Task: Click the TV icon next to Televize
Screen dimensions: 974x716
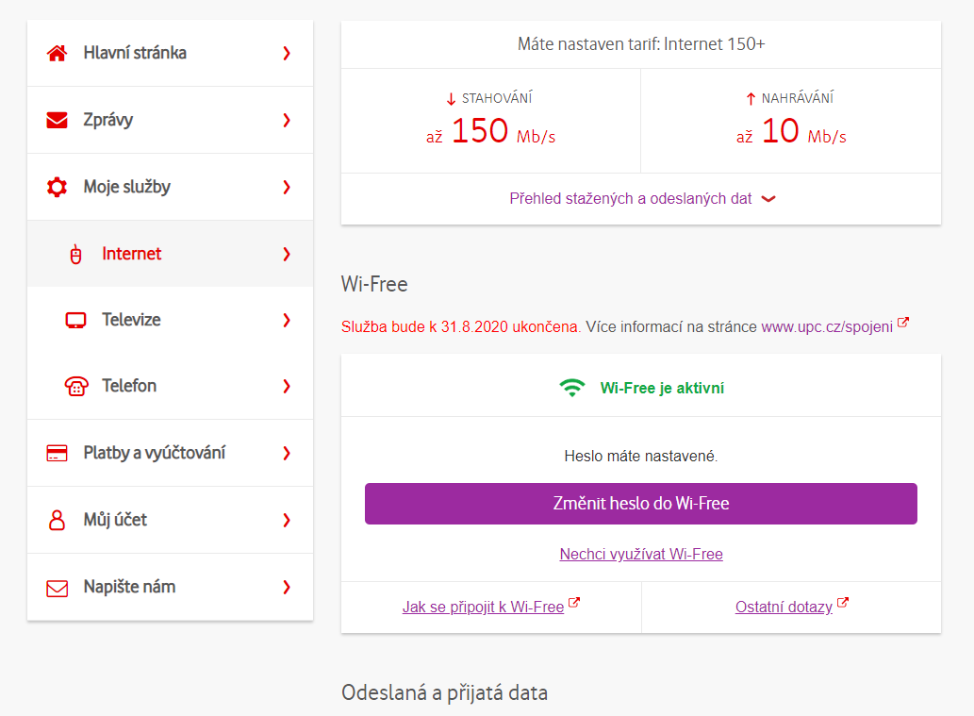Action: 75,320
